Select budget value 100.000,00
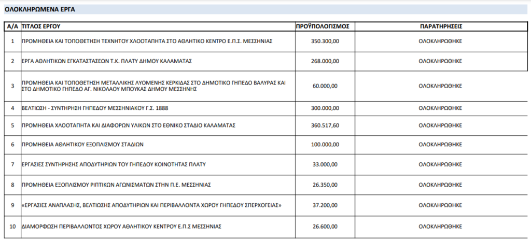Screen dimensions: 531x239 click(x=325, y=145)
